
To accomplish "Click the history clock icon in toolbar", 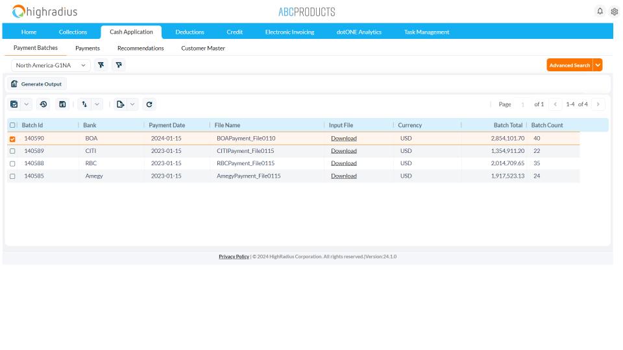I will (x=43, y=104).
